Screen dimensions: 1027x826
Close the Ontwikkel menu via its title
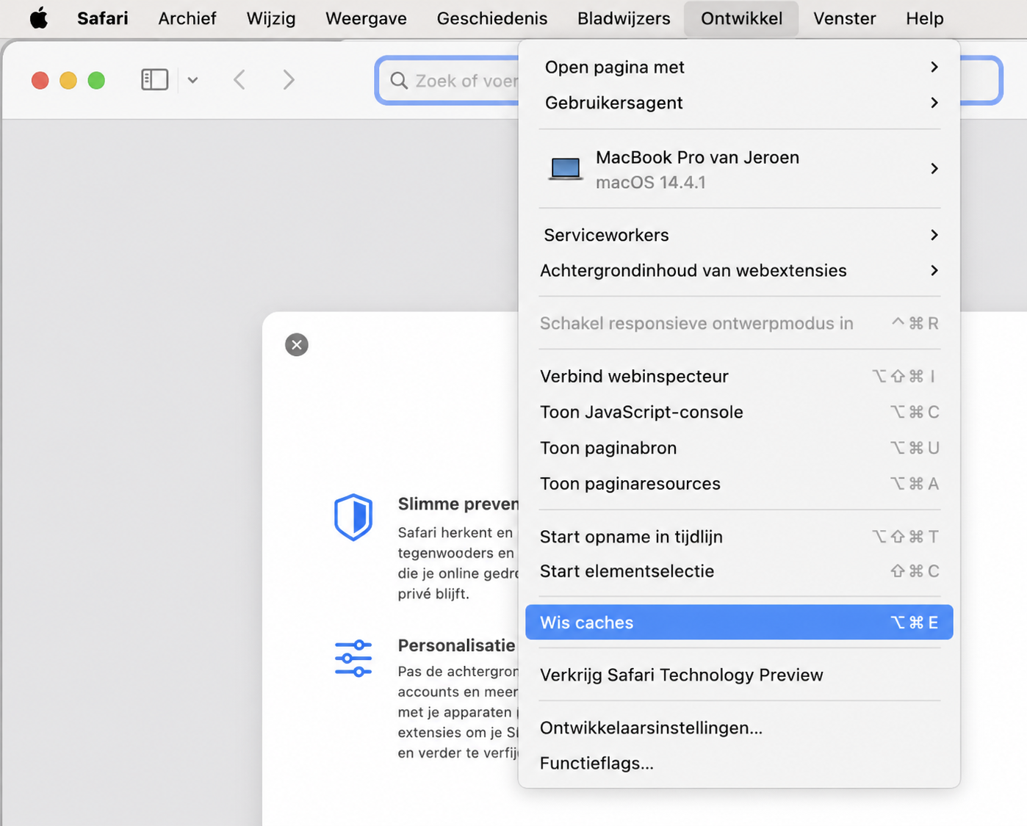(741, 18)
